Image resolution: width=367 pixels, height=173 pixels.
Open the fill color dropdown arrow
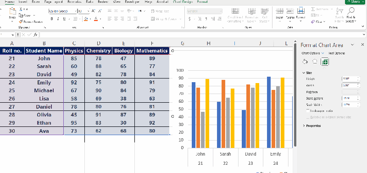90,19
